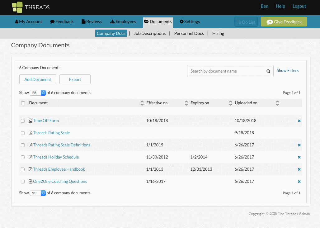This screenshot has height=228, width=320.
Task: Open search by clicking the magnifying glass icon
Action: click(x=268, y=71)
